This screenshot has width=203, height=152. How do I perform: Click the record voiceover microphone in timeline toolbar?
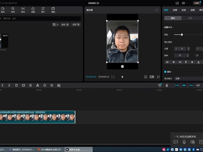click(x=167, y=85)
